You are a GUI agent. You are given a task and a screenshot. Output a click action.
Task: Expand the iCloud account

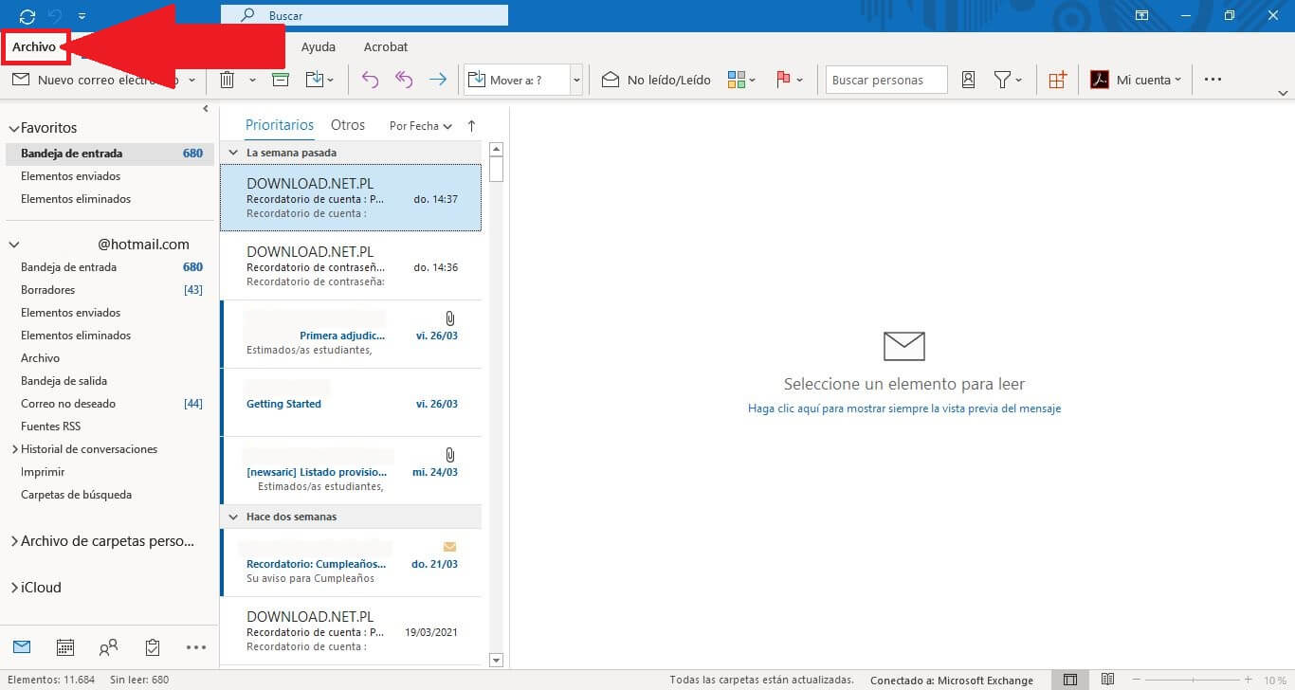coord(14,588)
